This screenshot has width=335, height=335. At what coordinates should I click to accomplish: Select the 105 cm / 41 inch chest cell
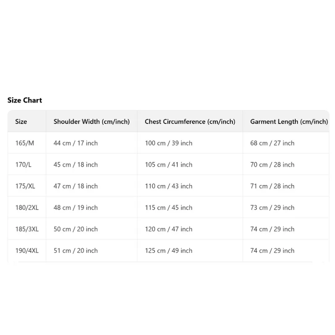point(169,165)
